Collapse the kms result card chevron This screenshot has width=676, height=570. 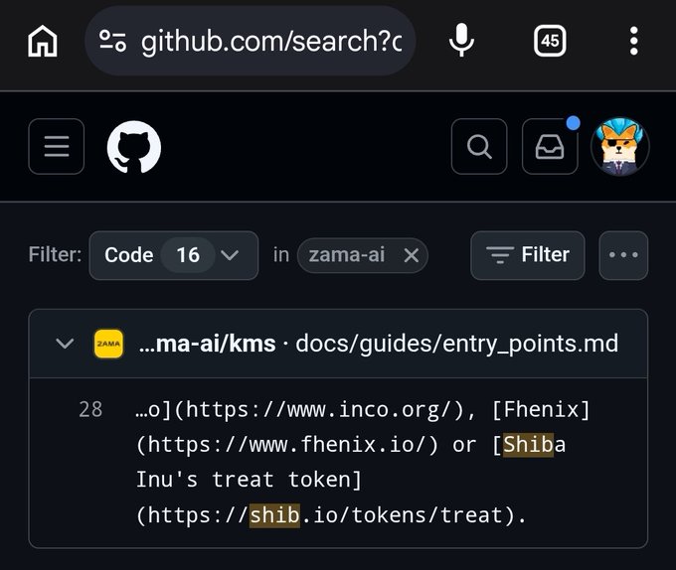tap(65, 344)
